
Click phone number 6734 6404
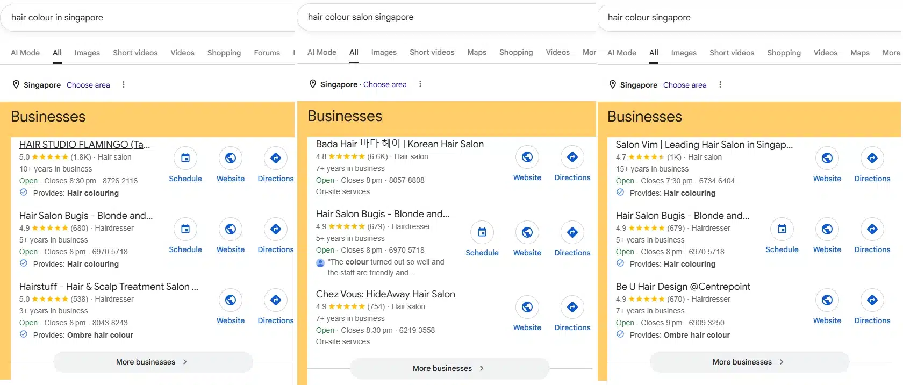click(x=717, y=181)
